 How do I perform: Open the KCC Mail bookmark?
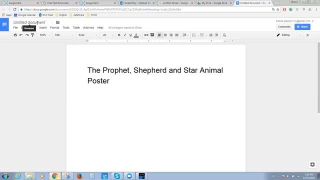45,15
